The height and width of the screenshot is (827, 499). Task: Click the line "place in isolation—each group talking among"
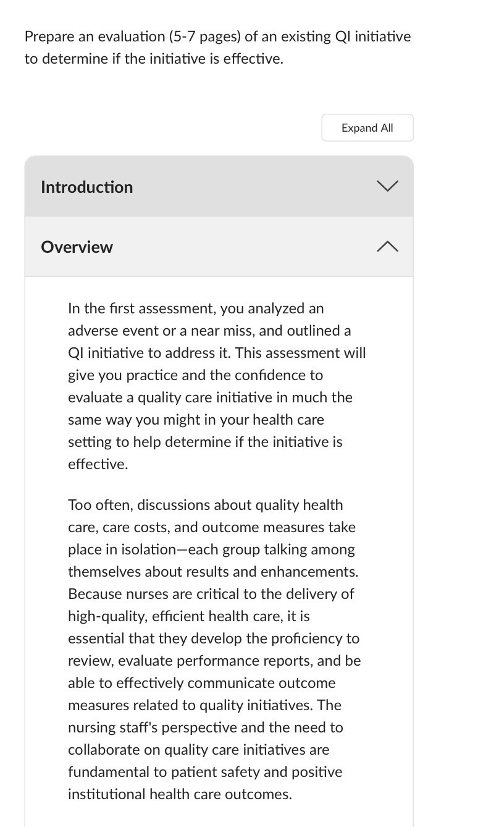click(211, 549)
